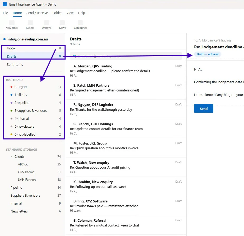Image resolution: width=244 pixels, height=236 pixels.
Task: Open draft to R. Nguyen, DEF Logistics
Action: pyautogui.click(x=126, y=109)
